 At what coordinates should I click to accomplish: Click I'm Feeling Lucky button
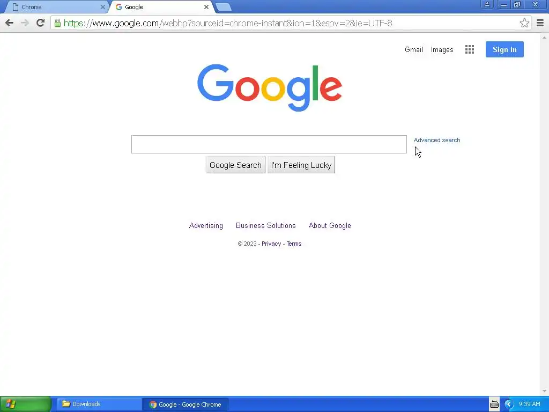pos(301,165)
